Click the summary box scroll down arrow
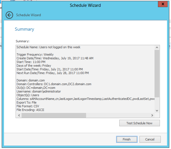171x149 pixels. click(157, 110)
